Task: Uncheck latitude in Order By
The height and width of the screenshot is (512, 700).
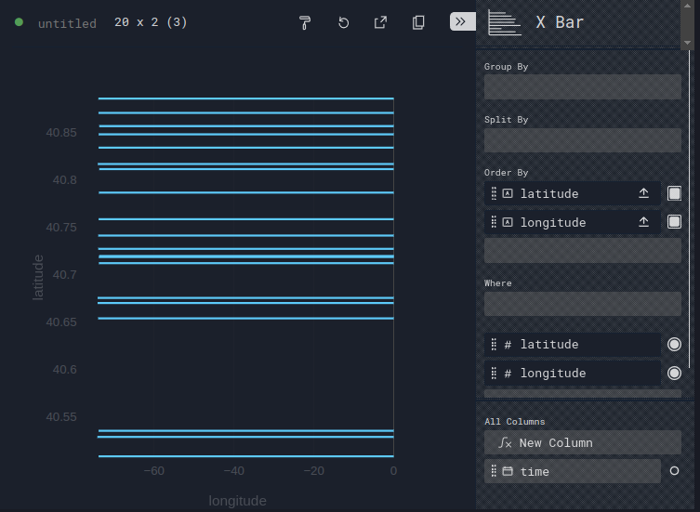Action: 674,193
